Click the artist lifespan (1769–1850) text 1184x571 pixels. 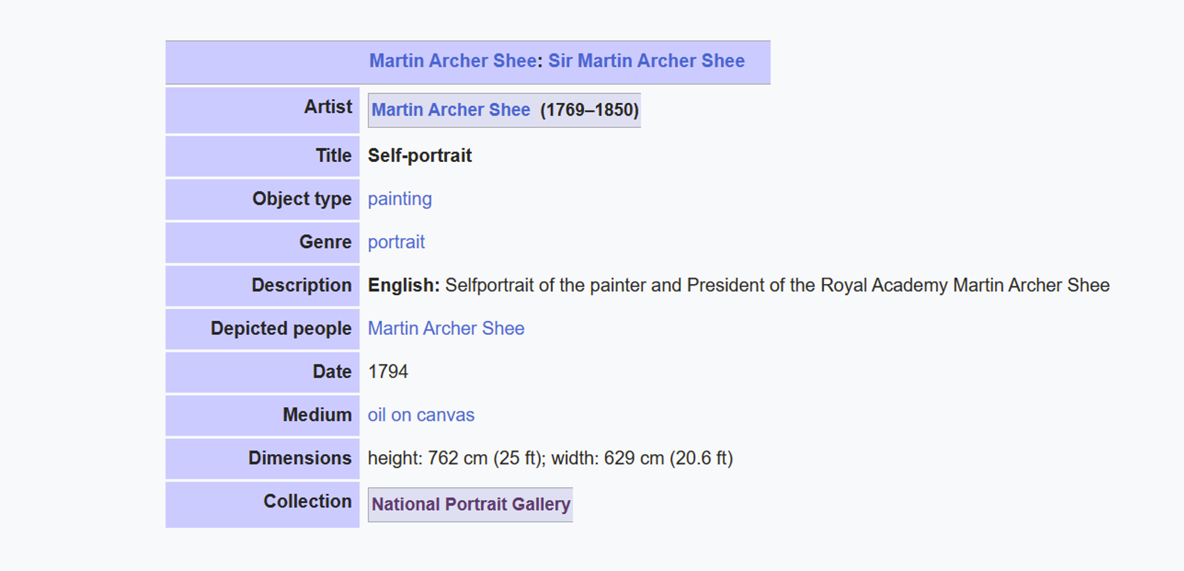click(589, 110)
